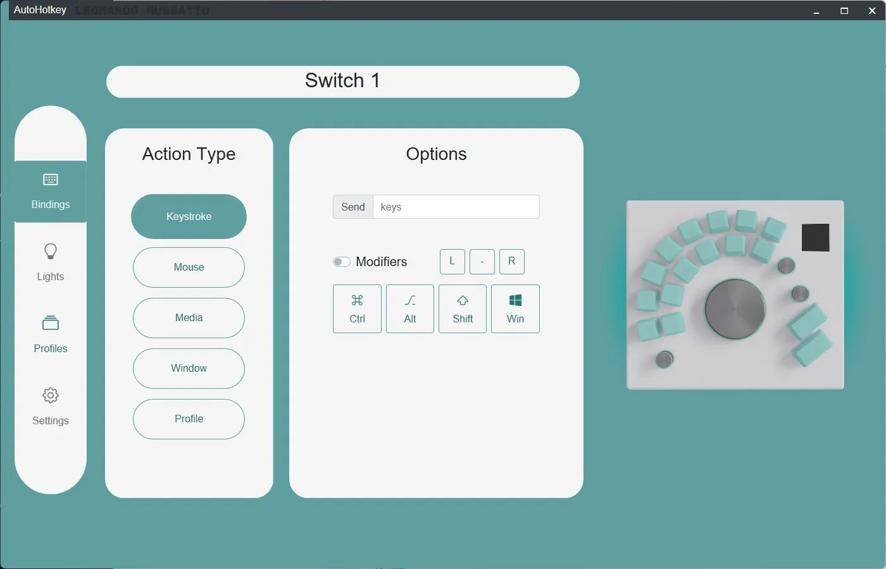Enable the Modifiers toggle switch
The height and width of the screenshot is (569, 886).
341,261
